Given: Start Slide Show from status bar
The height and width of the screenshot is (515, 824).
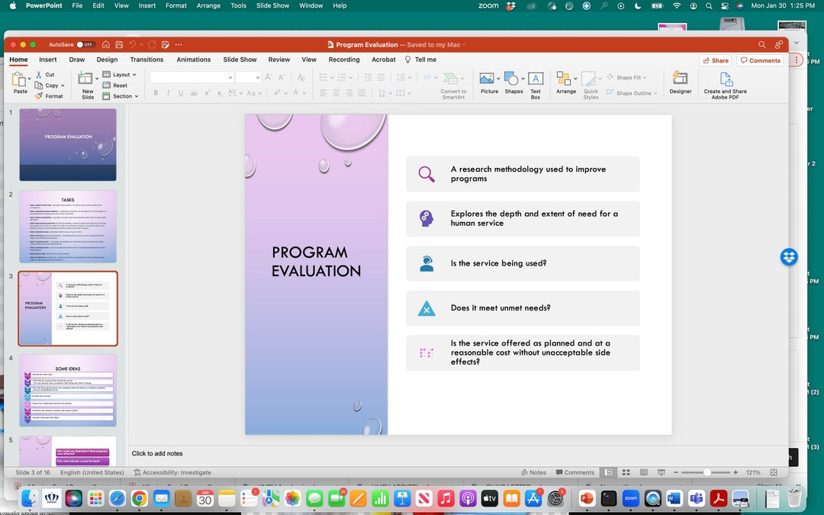Looking at the screenshot, I should point(661,472).
